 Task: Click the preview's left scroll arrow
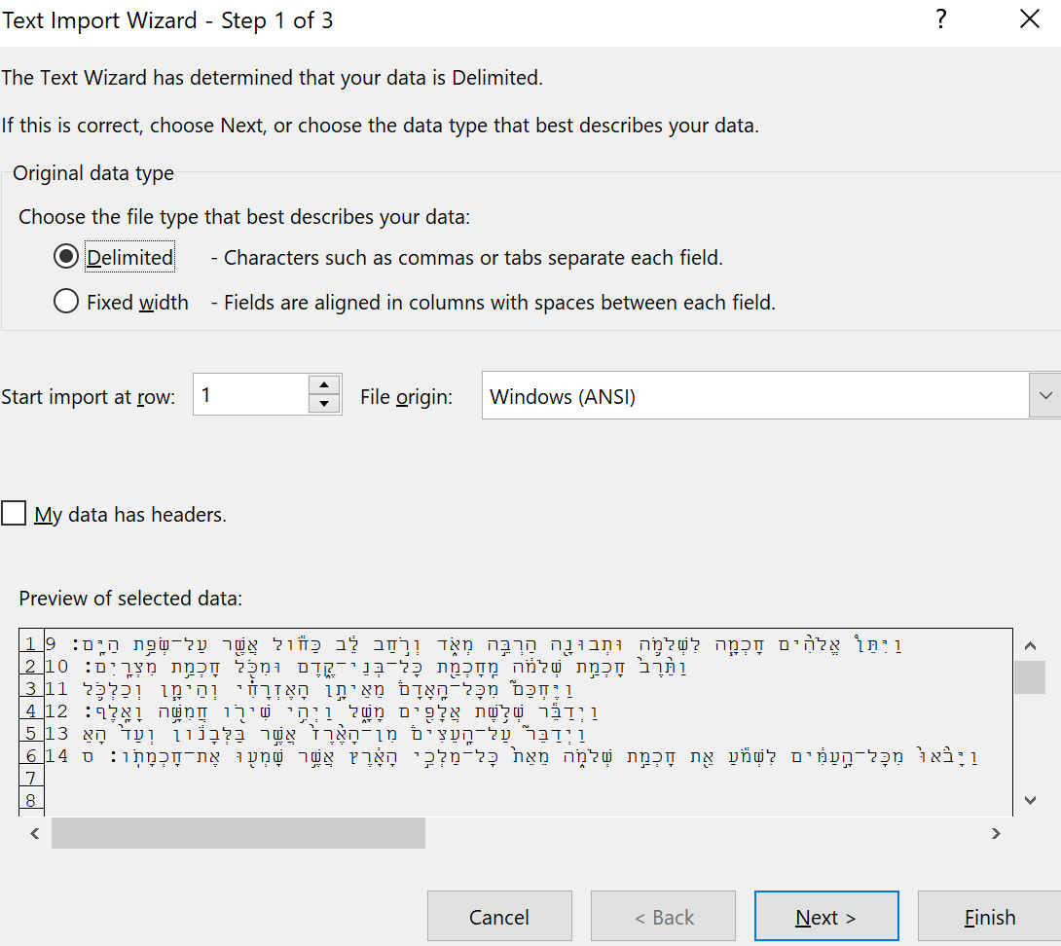34,833
